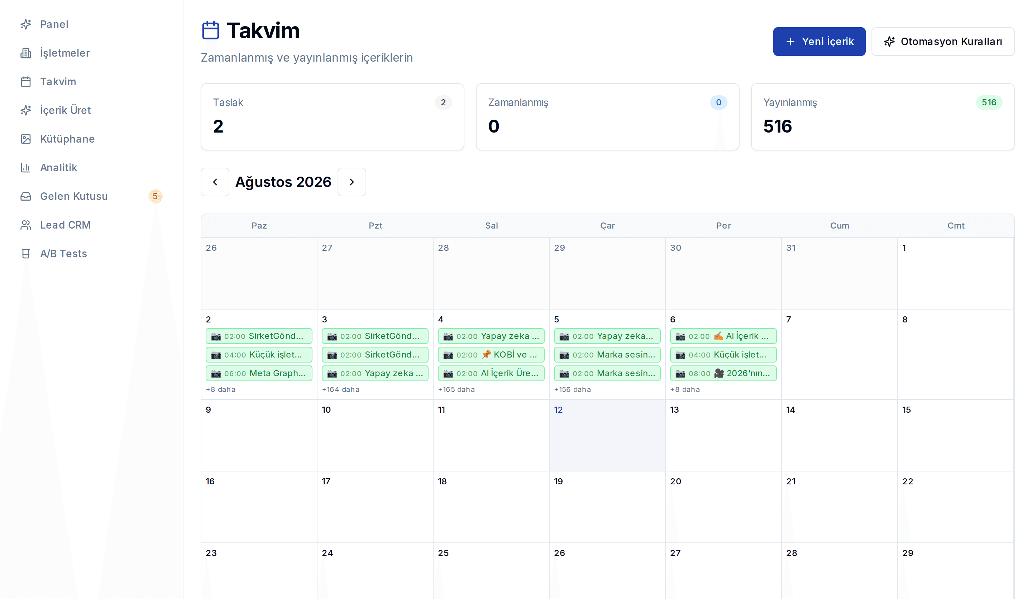Open 06:00 Meta Graph event on August 2

(x=259, y=373)
